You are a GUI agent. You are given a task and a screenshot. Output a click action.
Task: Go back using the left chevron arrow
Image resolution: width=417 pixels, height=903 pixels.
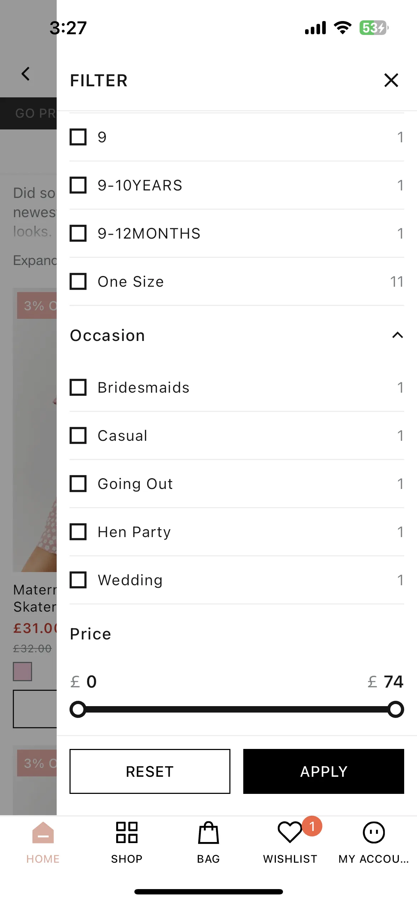coord(25,74)
